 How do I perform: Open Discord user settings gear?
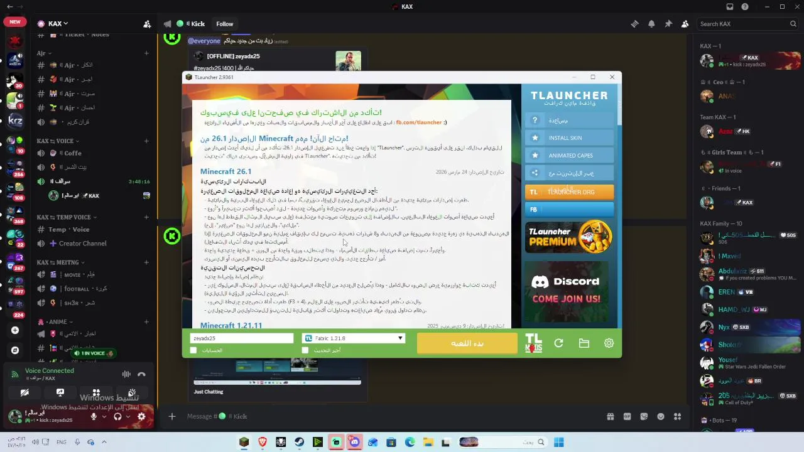coord(141,416)
